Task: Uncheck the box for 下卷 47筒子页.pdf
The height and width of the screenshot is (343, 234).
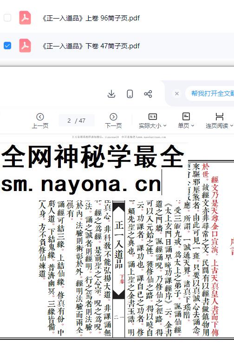Action: click(7, 46)
